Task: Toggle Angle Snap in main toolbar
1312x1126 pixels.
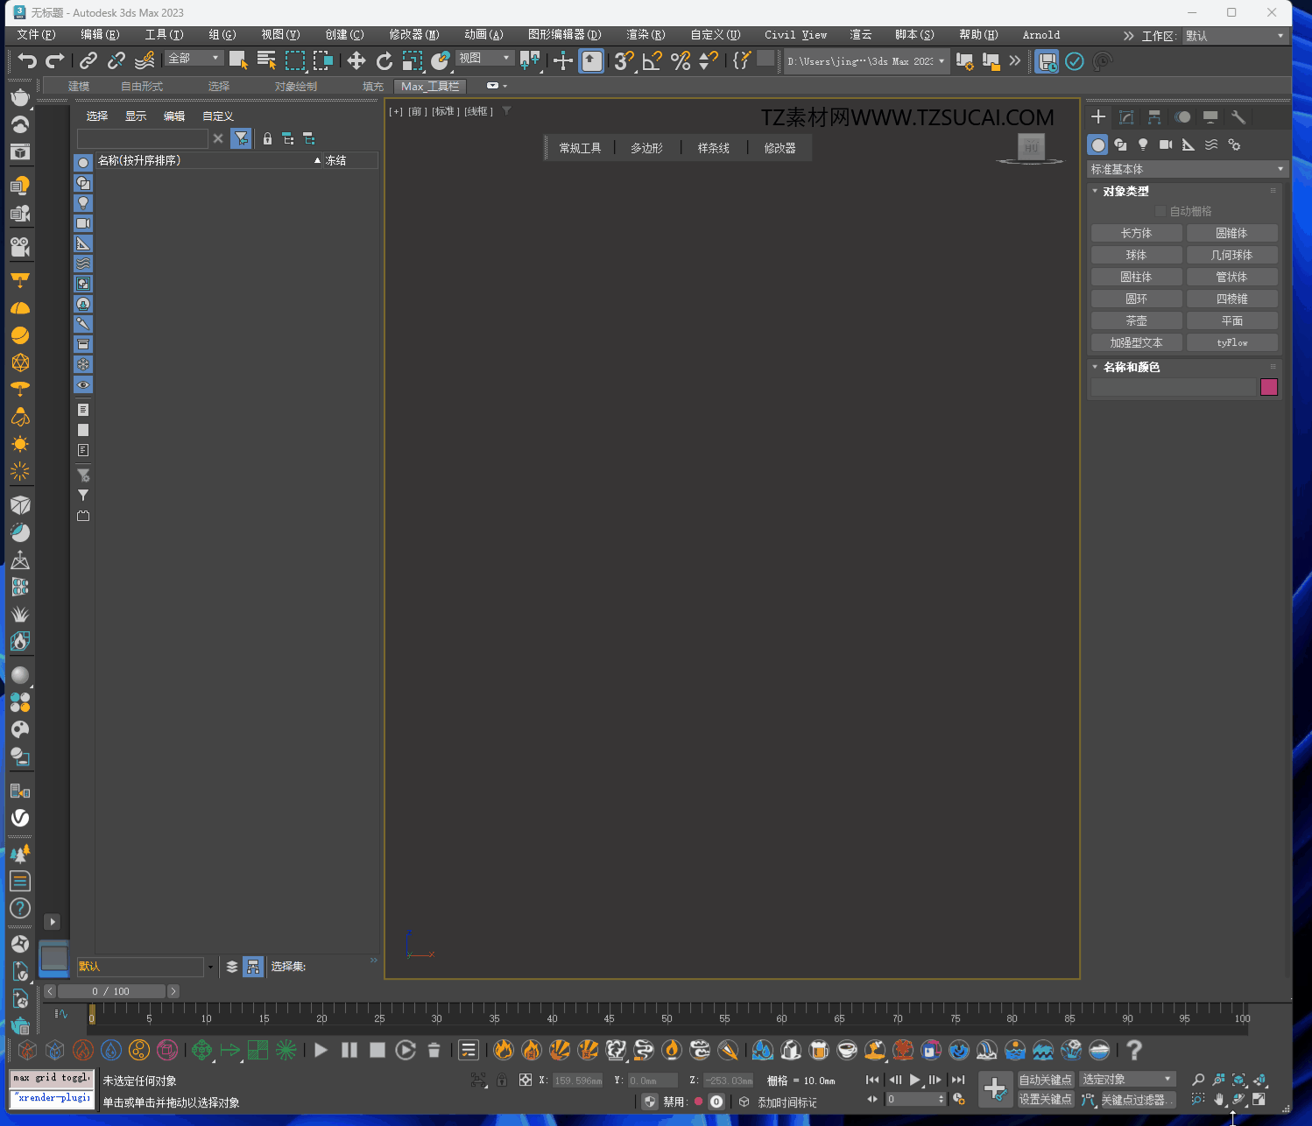Action: (652, 60)
